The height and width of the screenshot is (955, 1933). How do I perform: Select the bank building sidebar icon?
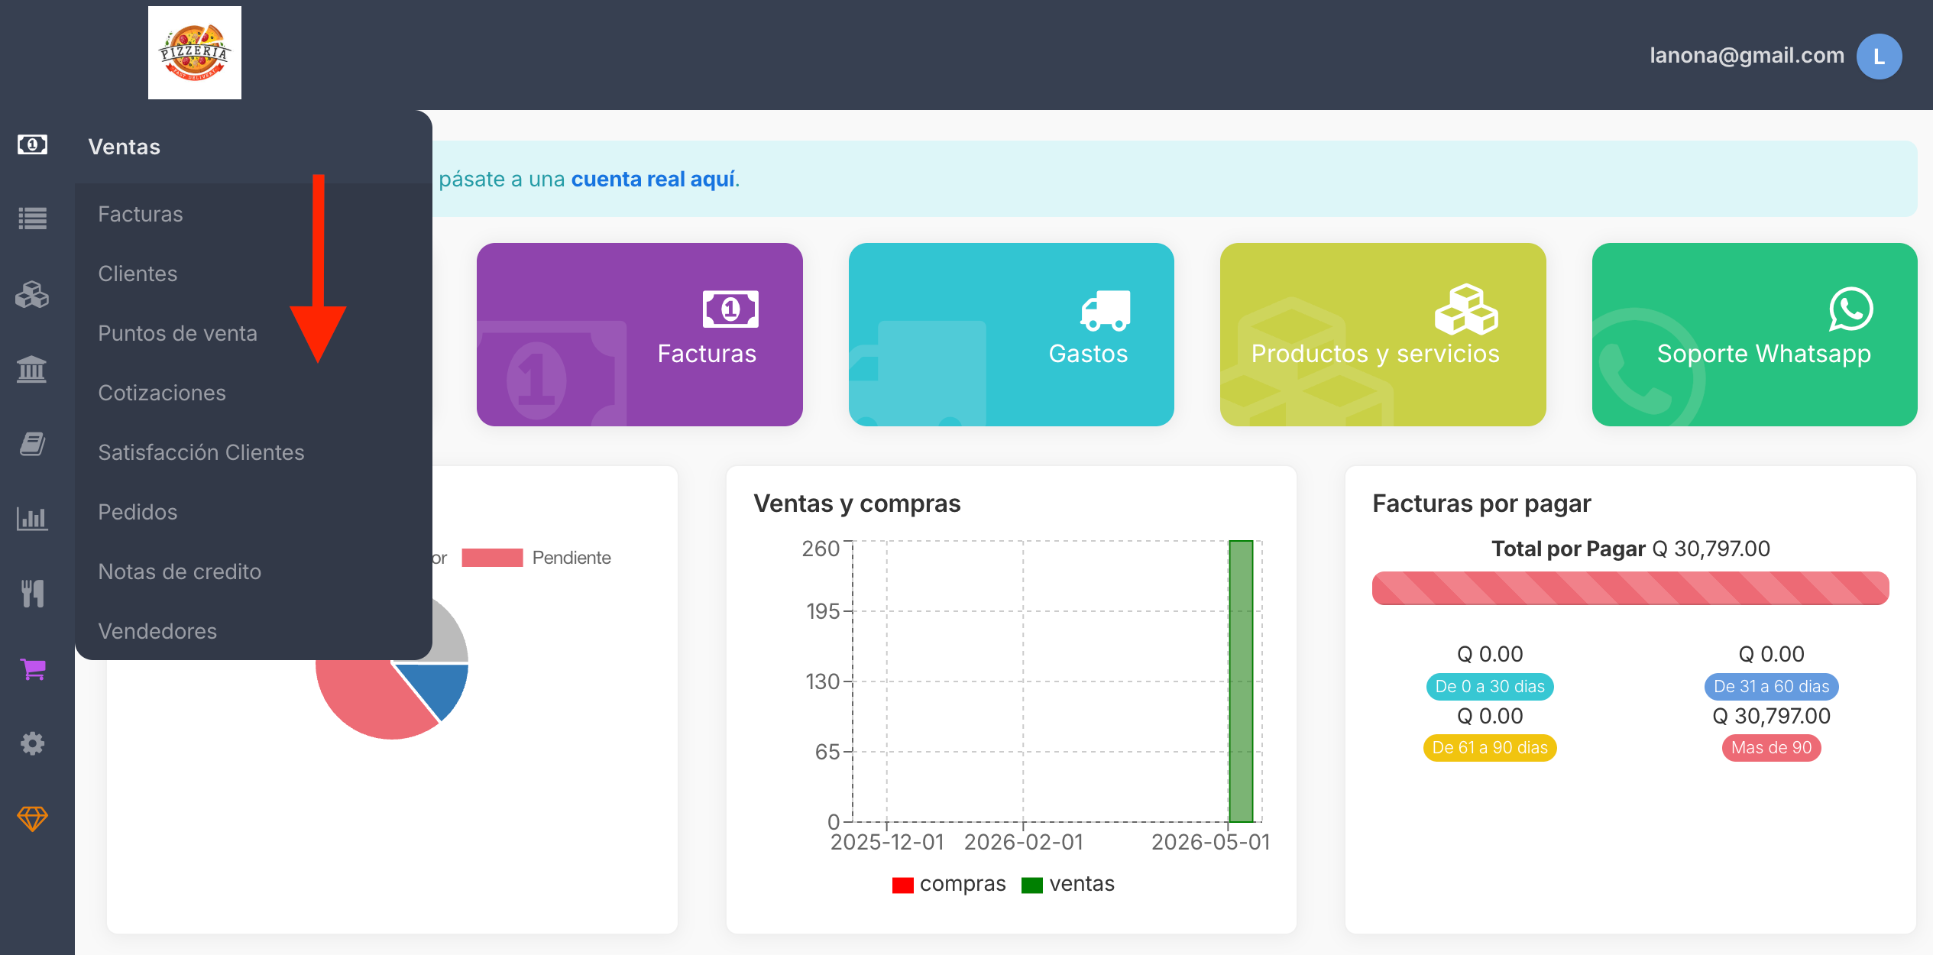coord(32,369)
